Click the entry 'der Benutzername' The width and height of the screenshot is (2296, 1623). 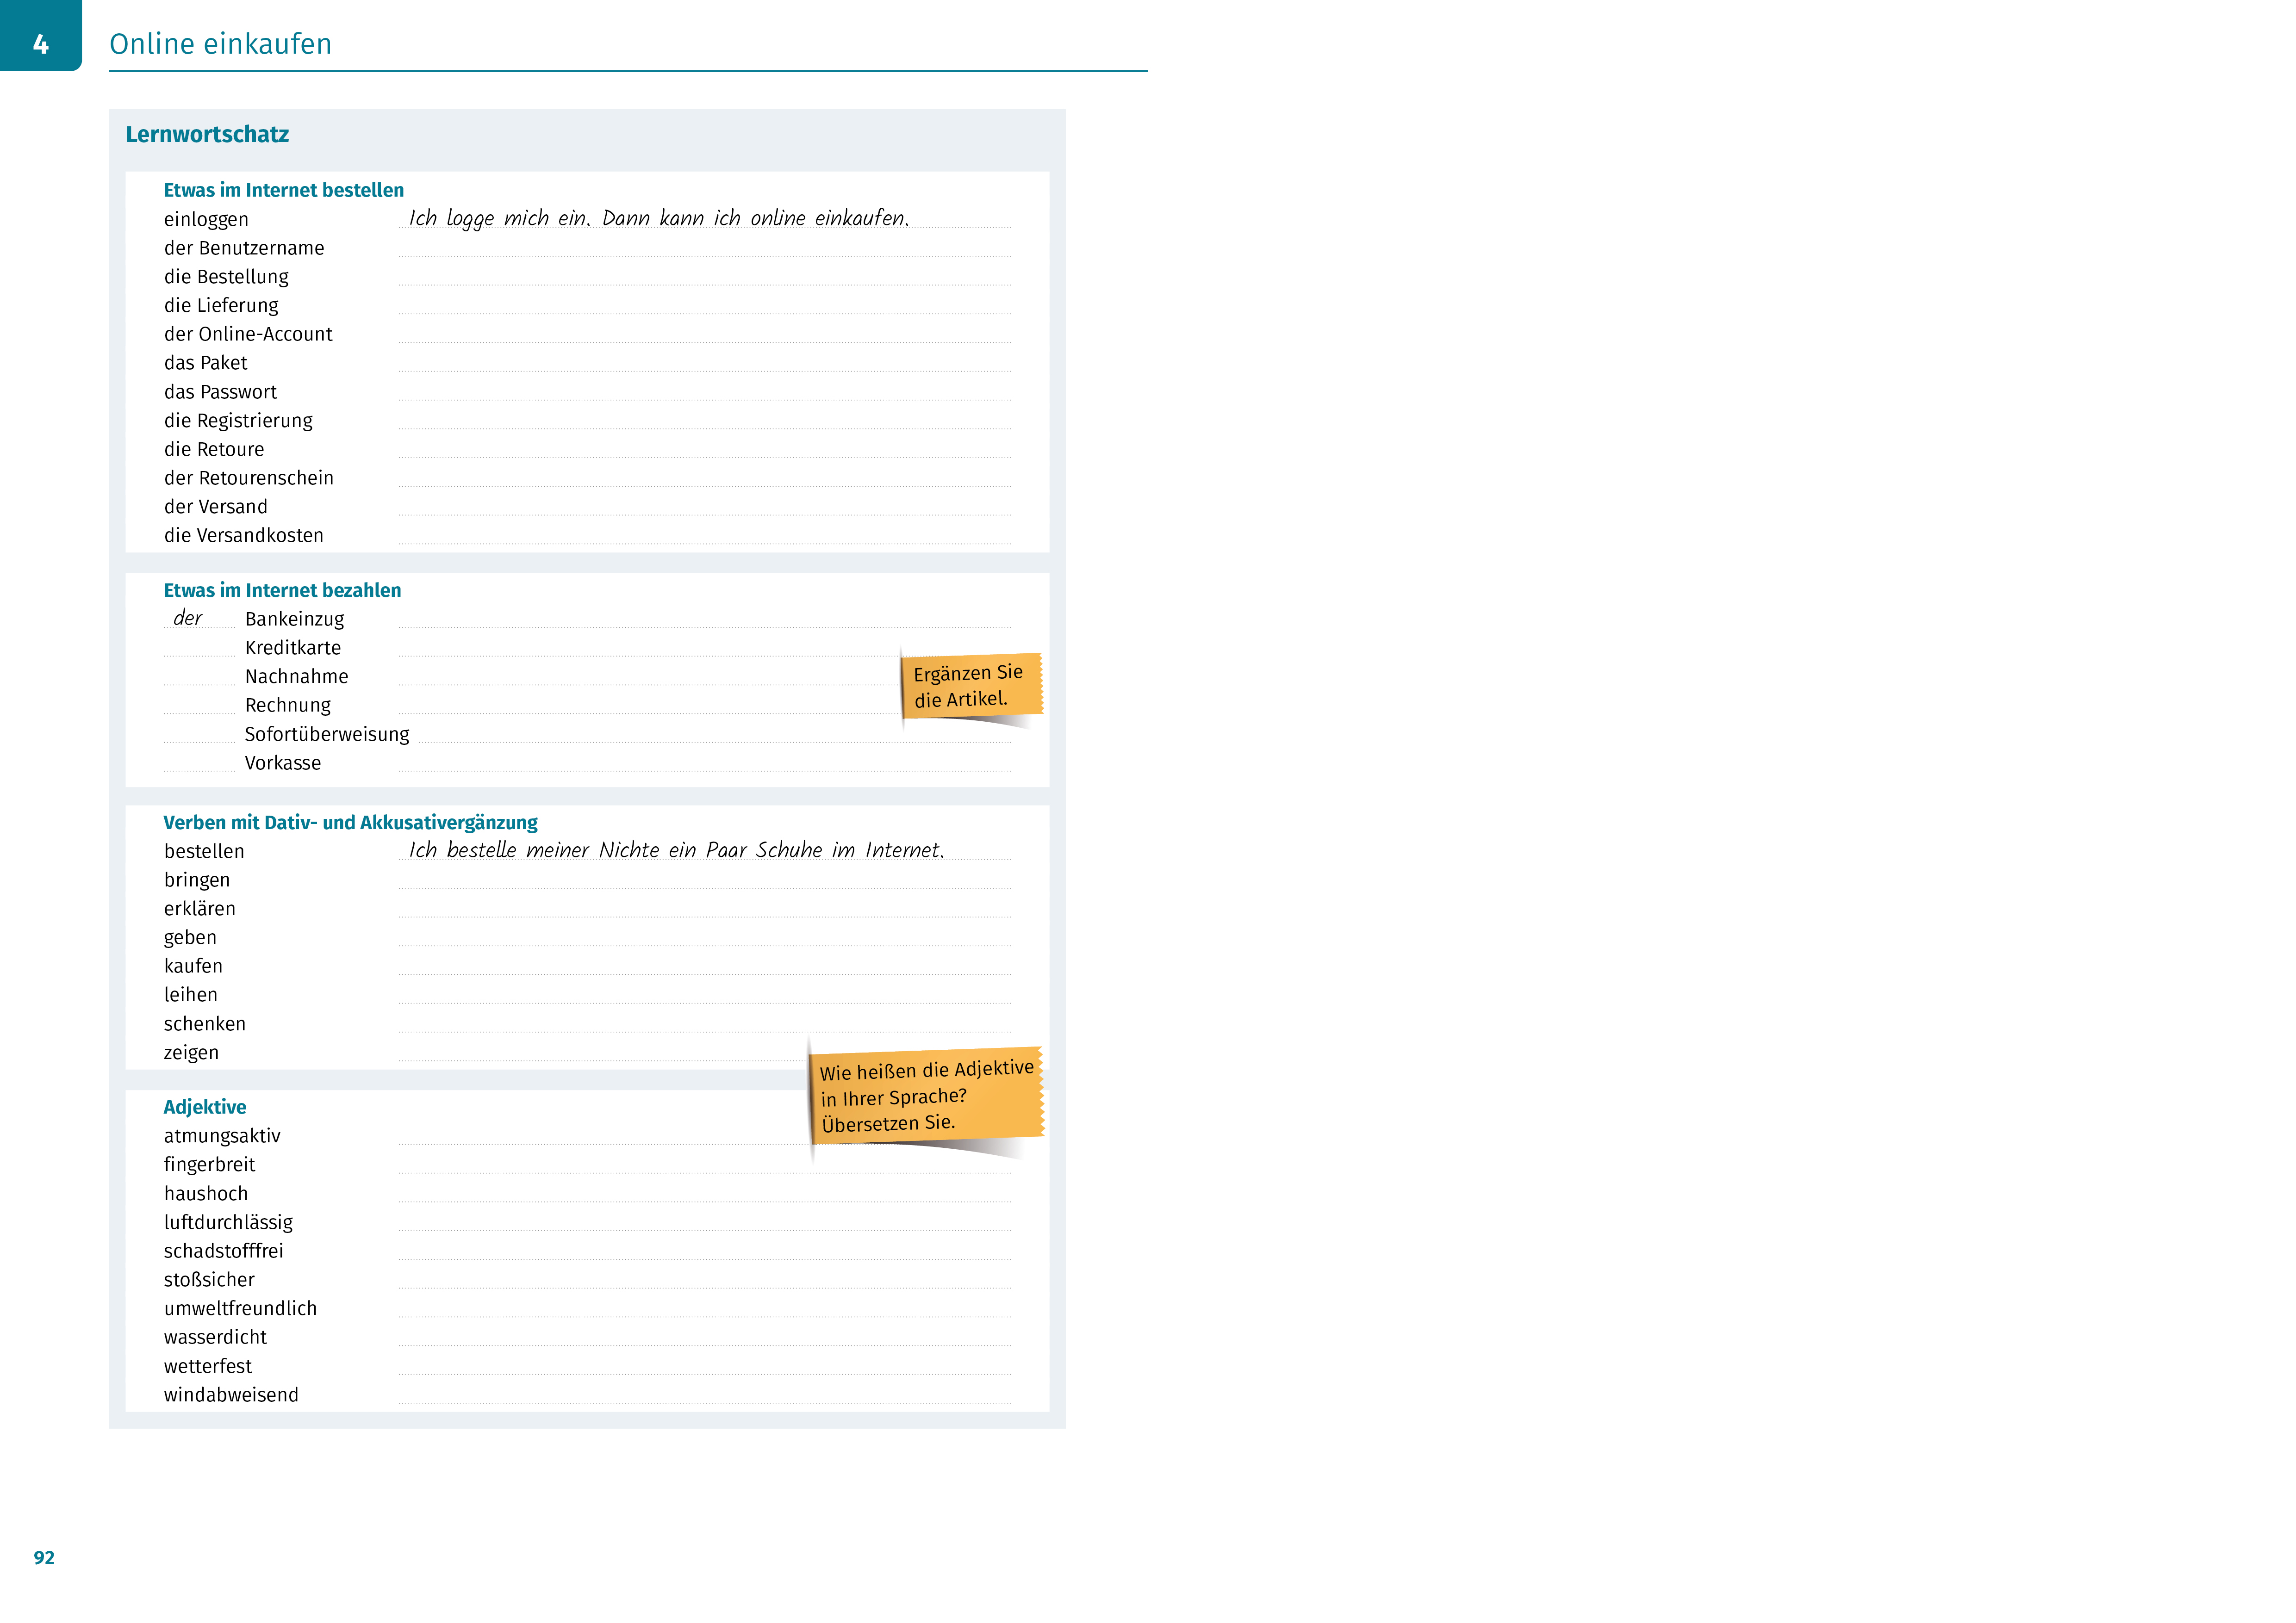pyautogui.click(x=244, y=248)
